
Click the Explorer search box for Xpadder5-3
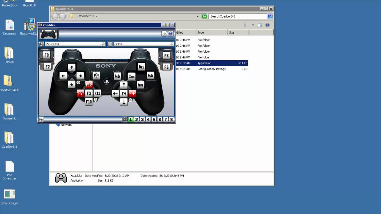point(238,16)
